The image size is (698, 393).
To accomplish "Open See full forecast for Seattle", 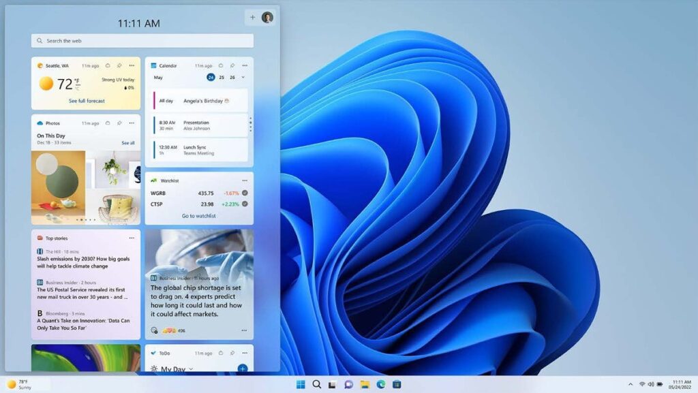I will [87, 100].
